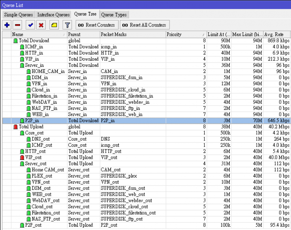Click HTTP_out queue icon
The width and height of the screenshot is (291, 230).
[22, 152]
